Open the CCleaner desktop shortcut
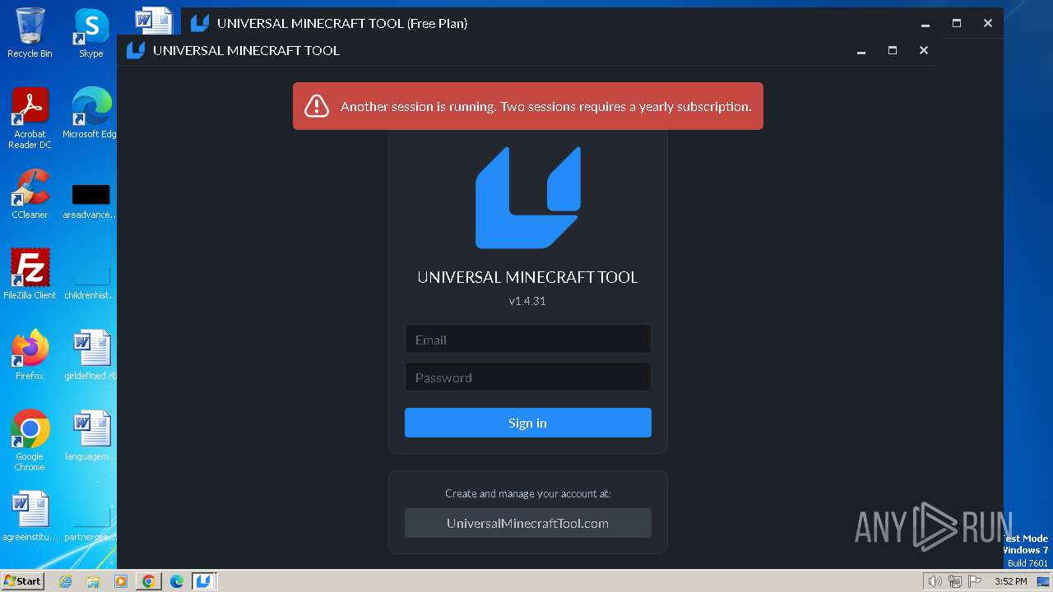This screenshot has width=1053, height=592. pyautogui.click(x=30, y=194)
